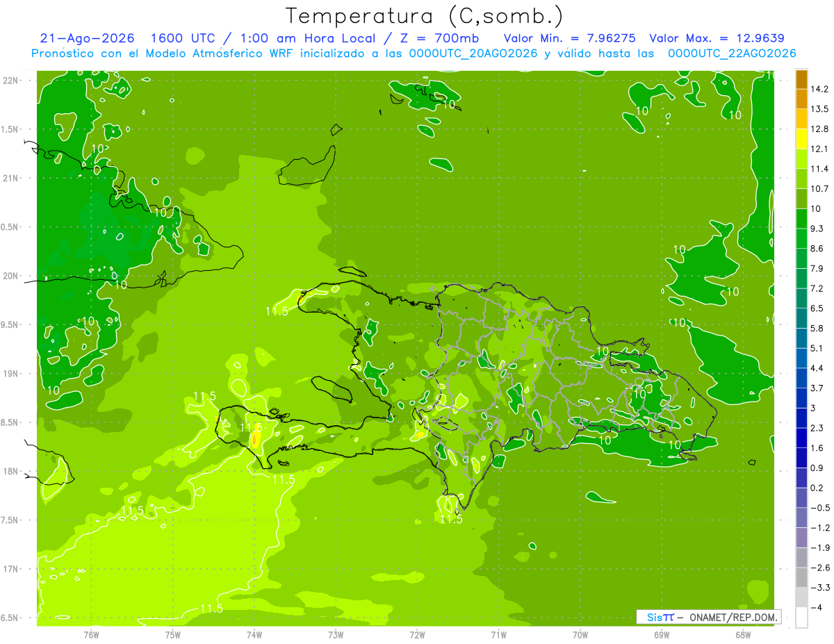
Task: Select the date text '21-Ago-2026'
Action: coord(87,38)
